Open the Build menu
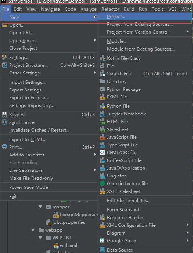Image resolution: width=193 pixels, height=253 pixels. (129, 9)
